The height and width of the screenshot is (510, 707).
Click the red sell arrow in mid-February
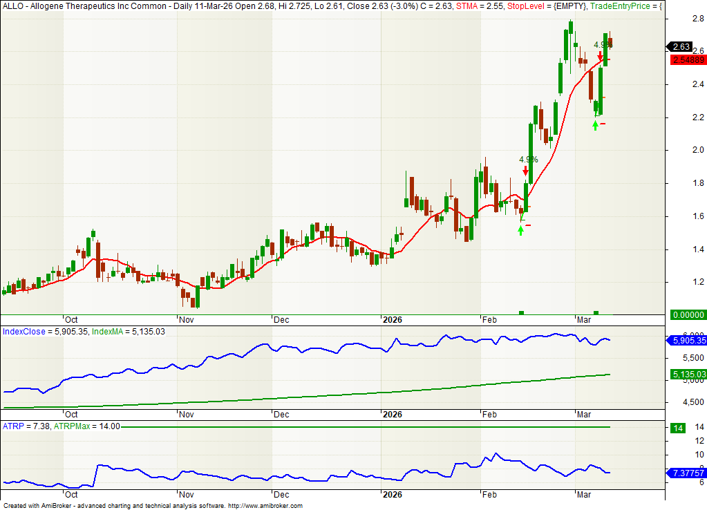pos(526,170)
